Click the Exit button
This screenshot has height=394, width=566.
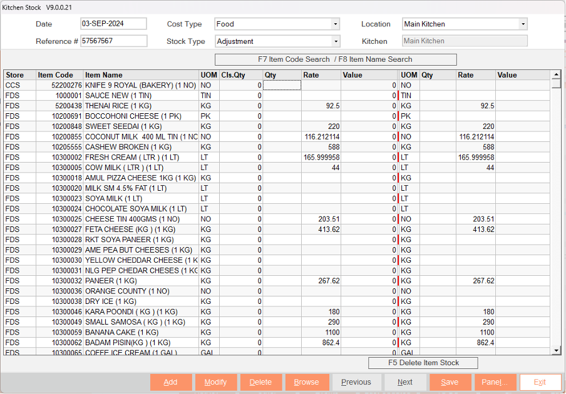540,382
